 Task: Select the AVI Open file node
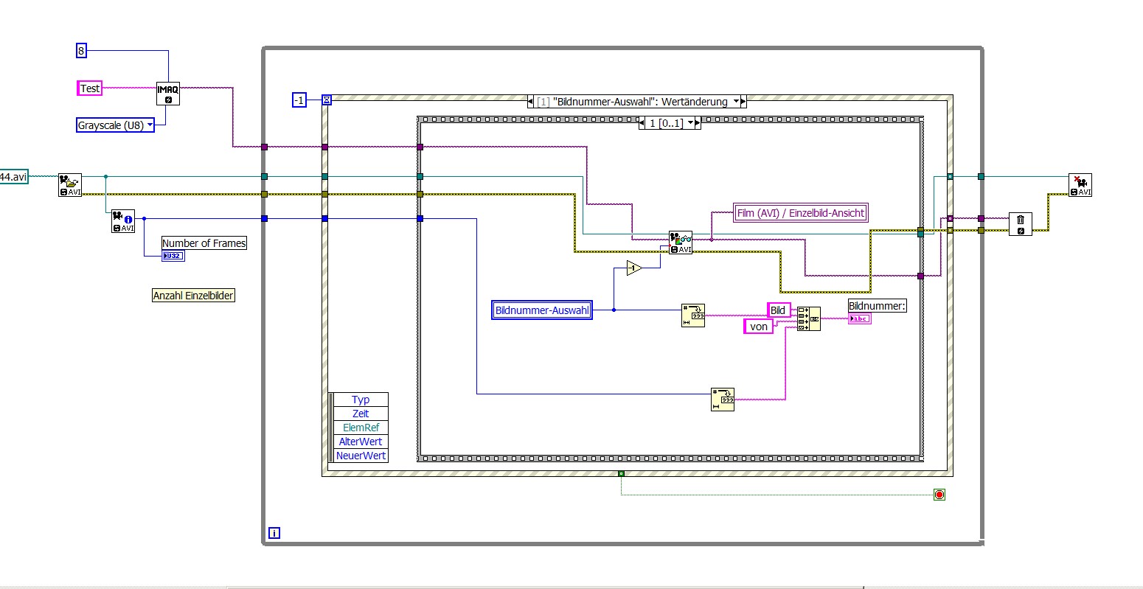[70, 185]
